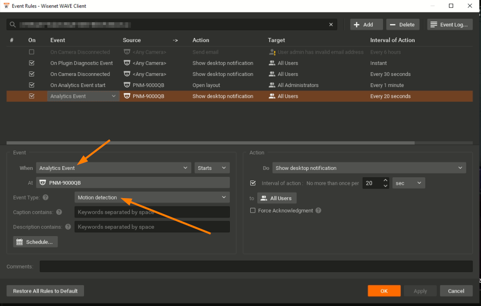This screenshot has height=306, width=481.
Task: Uncheck the On Analytics Event start rule
Action: pyautogui.click(x=32, y=85)
